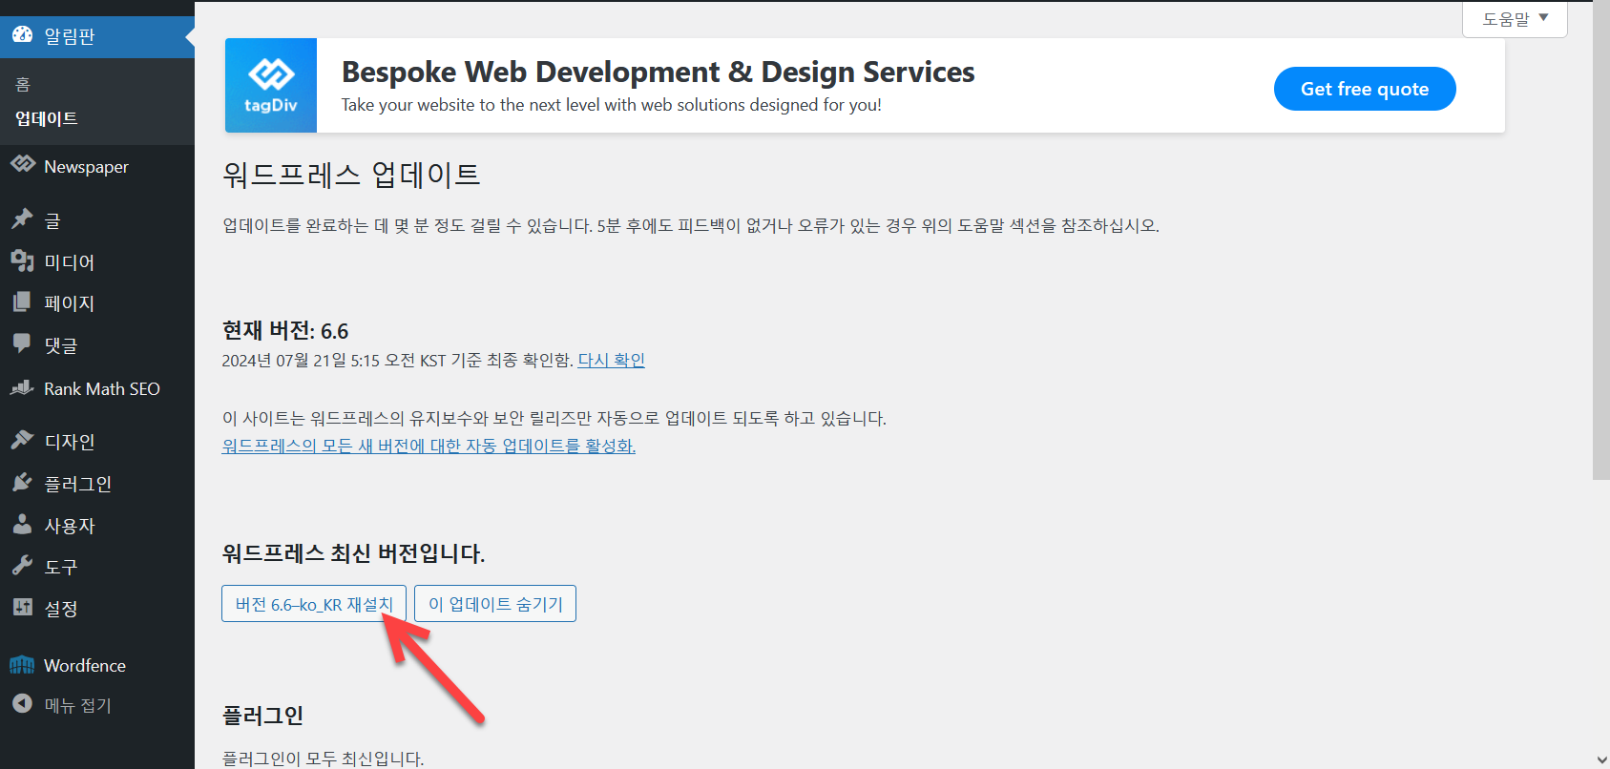Collapse the sidebar with 메뉴 접기
The height and width of the screenshot is (769, 1610).
pos(97,705)
